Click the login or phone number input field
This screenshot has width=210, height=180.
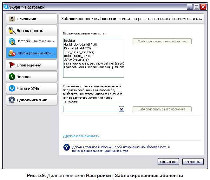click(x=91, y=109)
